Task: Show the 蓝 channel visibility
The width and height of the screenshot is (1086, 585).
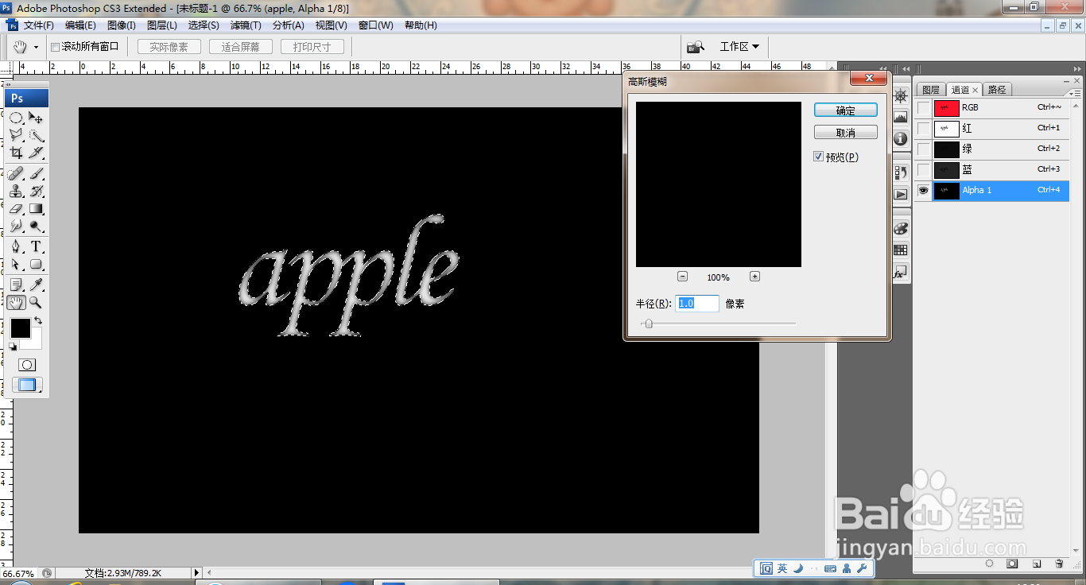Action: click(923, 169)
